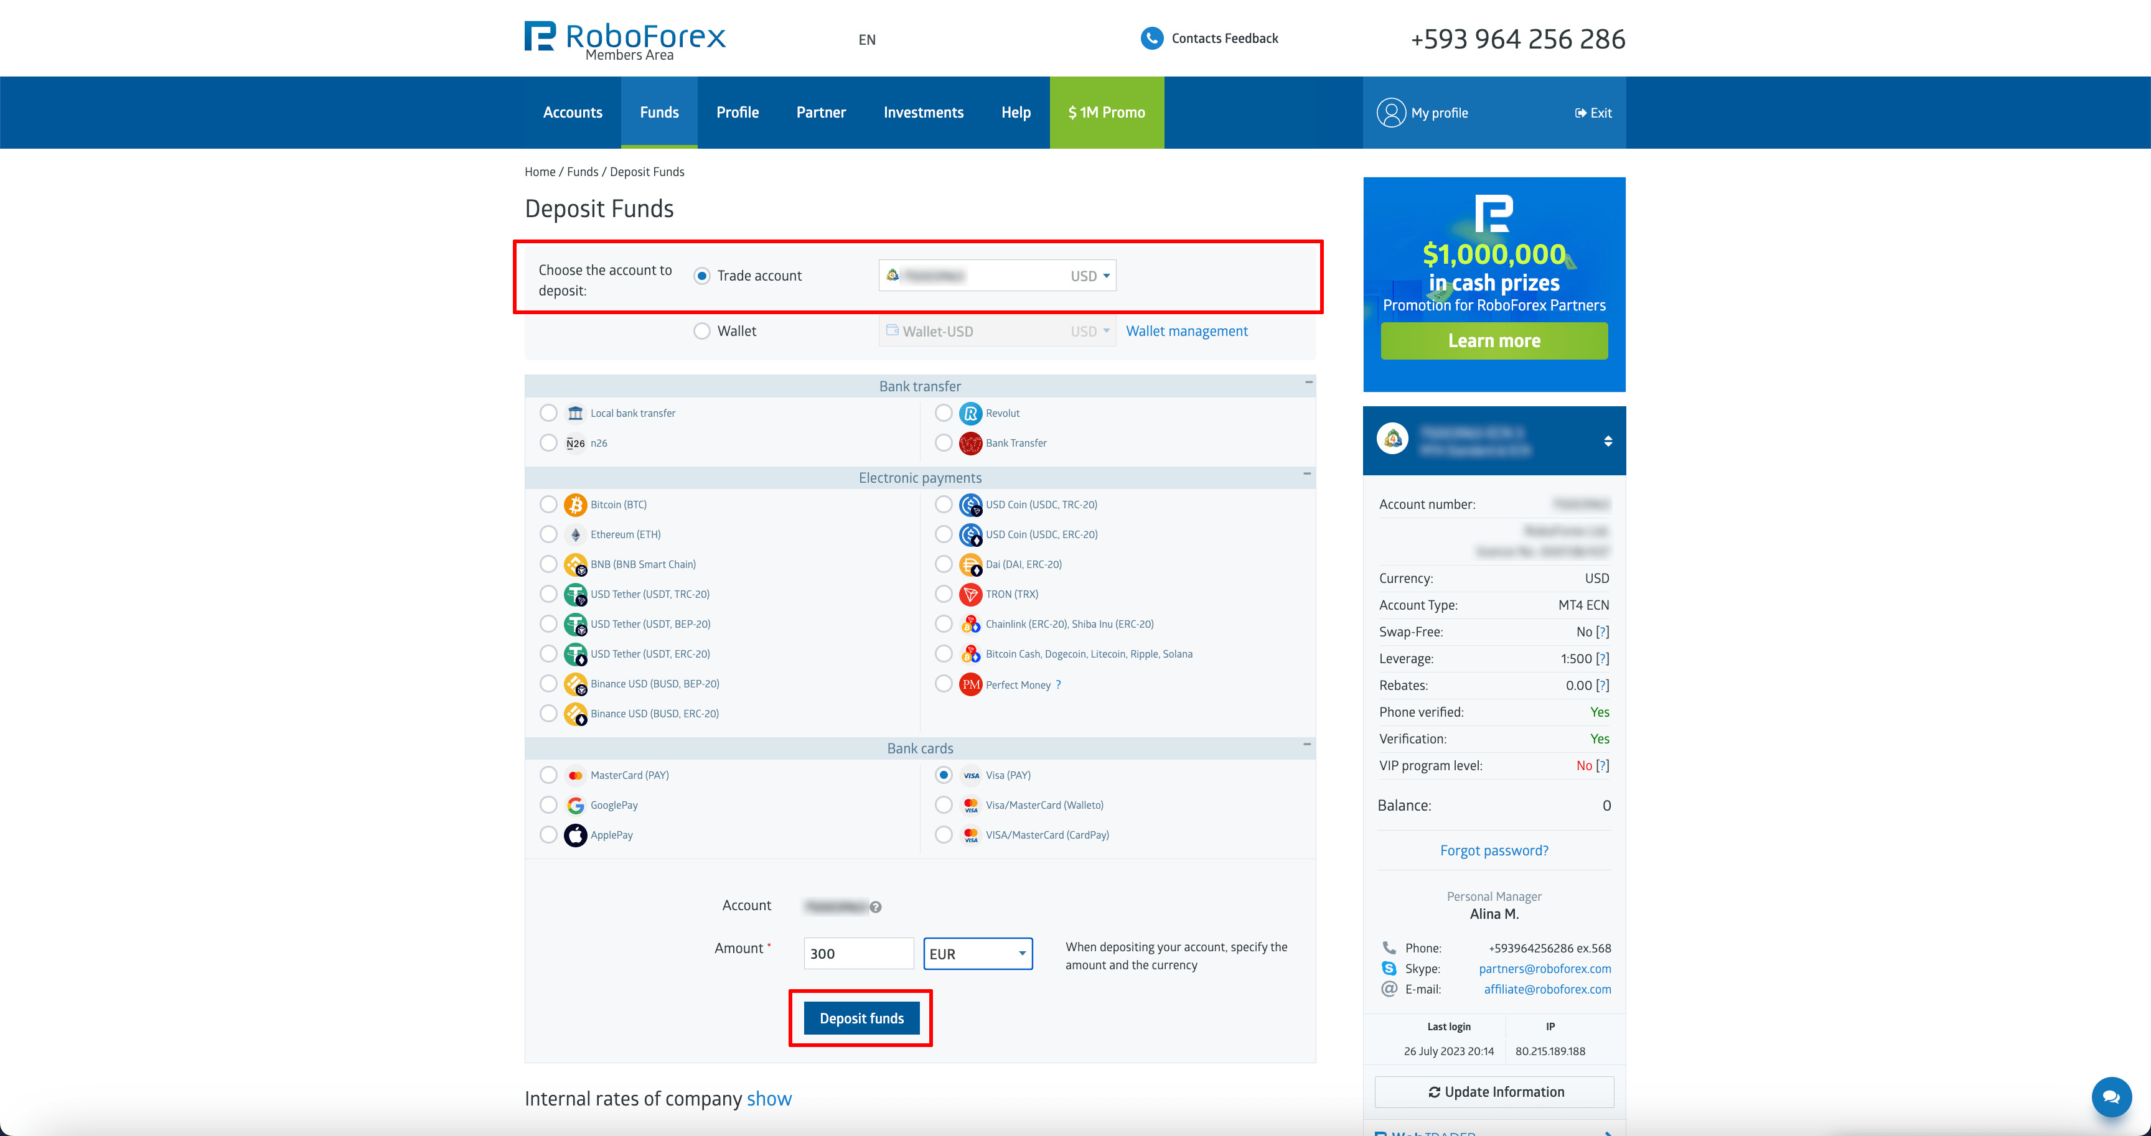Select the Trade account radio button
Image resolution: width=2151 pixels, height=1136 pixels.
tap(702, 276)
